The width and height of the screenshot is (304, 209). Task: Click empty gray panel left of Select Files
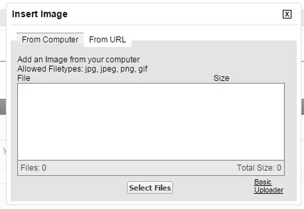point(70,188)
